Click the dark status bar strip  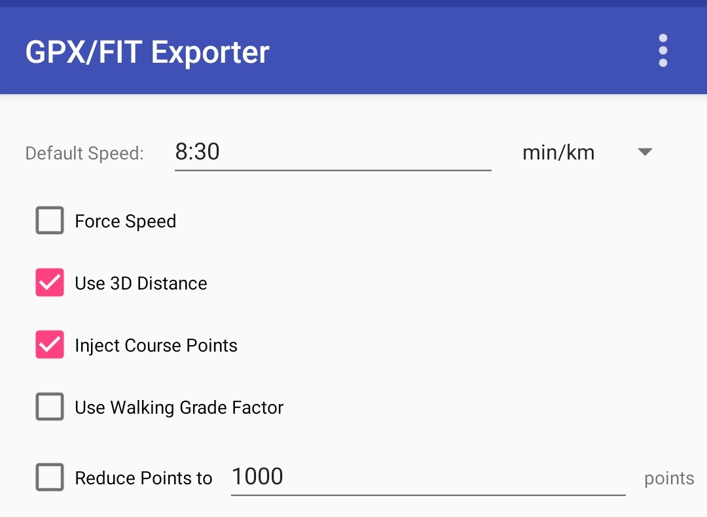pyautogui.click(x=353, y=3)
